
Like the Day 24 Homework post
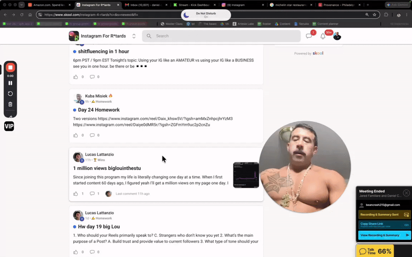[x=76, y=135]
